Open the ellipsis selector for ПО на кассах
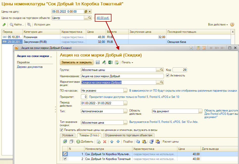 click(125, 90)
